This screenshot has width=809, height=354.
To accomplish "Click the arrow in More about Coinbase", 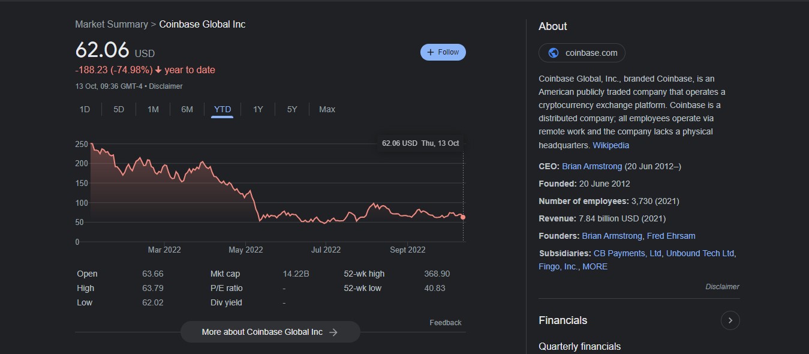I will (333, 332).
